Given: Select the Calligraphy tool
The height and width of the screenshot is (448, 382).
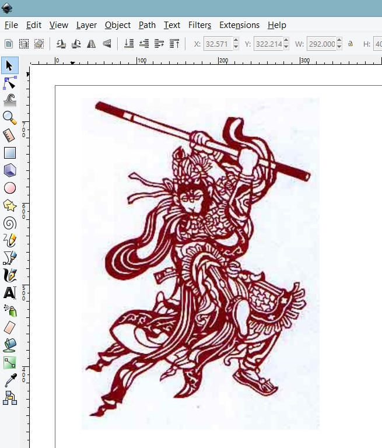Looking at the screenshot, I should point(10,275).
